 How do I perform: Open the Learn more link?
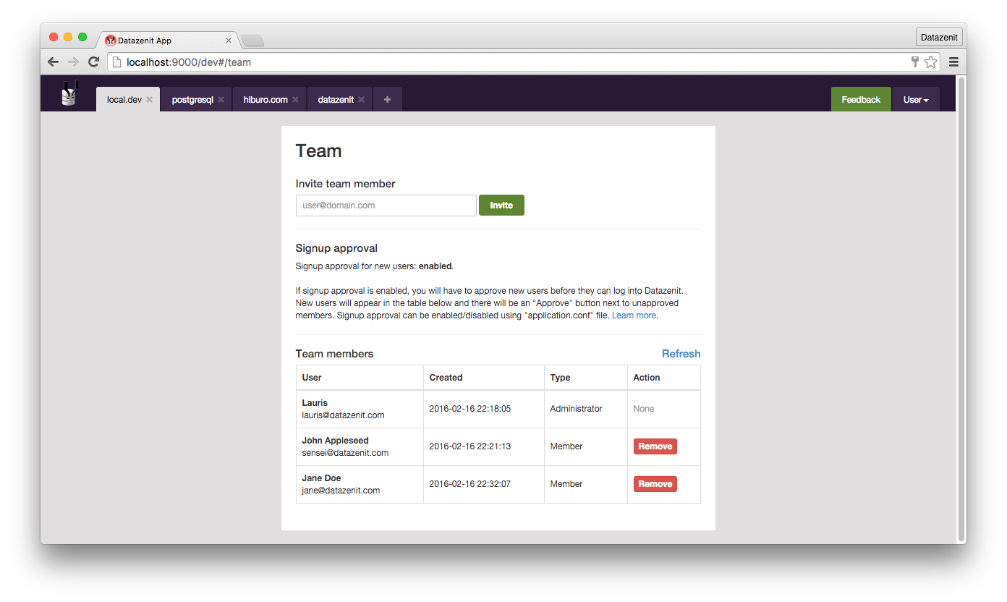pyautogui.click(x=634, y=315)
